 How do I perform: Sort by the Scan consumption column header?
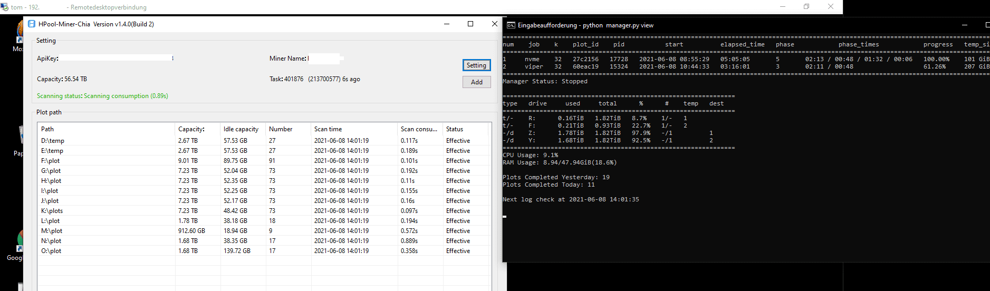click(420, 129)
